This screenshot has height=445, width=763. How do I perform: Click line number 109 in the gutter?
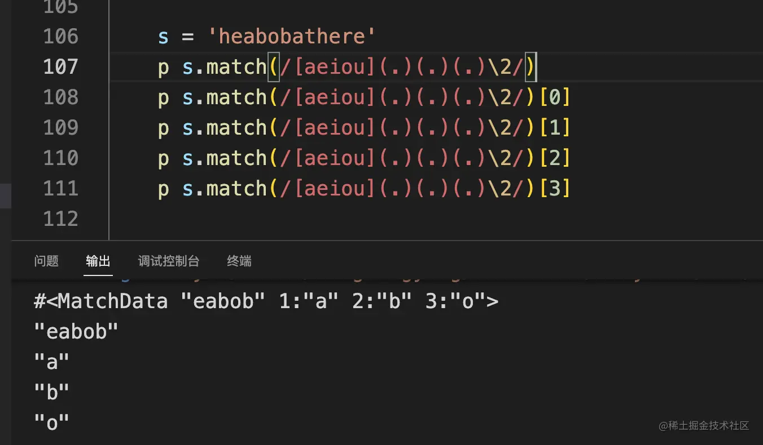click(x=60, y=128)
